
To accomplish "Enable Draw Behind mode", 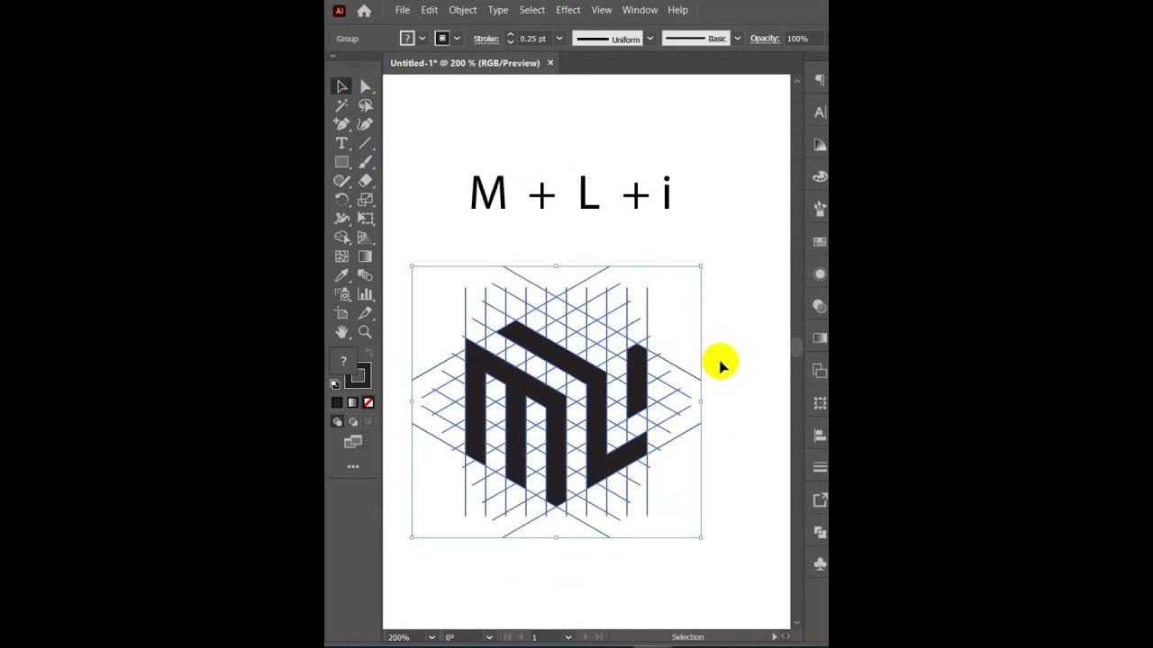I will click(x=353, y=421).
